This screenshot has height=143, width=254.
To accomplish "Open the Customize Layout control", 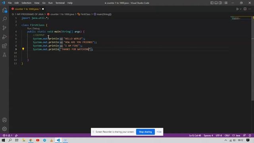I will coord(226,3).
